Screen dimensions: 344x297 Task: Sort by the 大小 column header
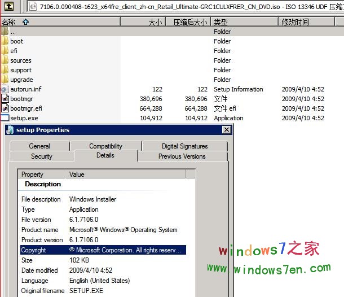point(143,22)
